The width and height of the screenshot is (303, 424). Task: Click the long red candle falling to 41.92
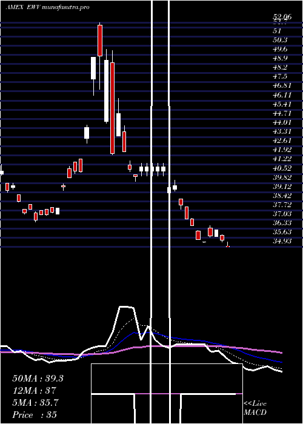(x=112, y=108)
